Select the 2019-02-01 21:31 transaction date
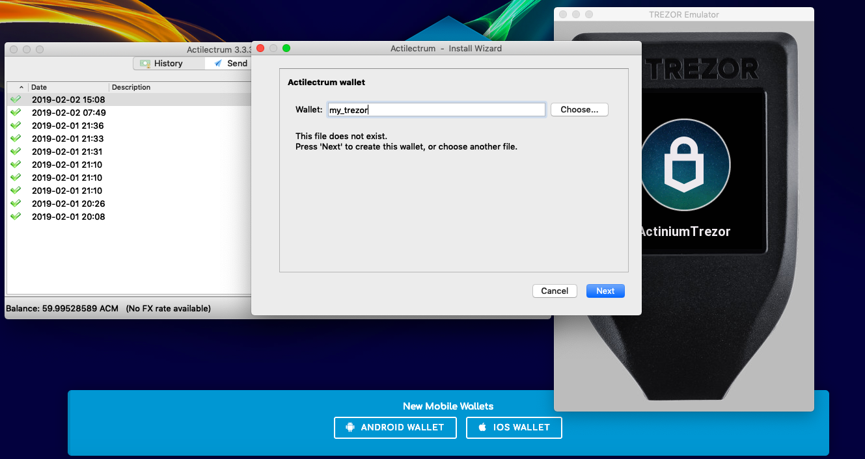This screenshot has height=459, width=865. pyautogui.click(x=67, y=151)
